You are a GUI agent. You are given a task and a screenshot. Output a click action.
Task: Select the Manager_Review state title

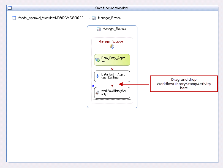tap(114, 29)
